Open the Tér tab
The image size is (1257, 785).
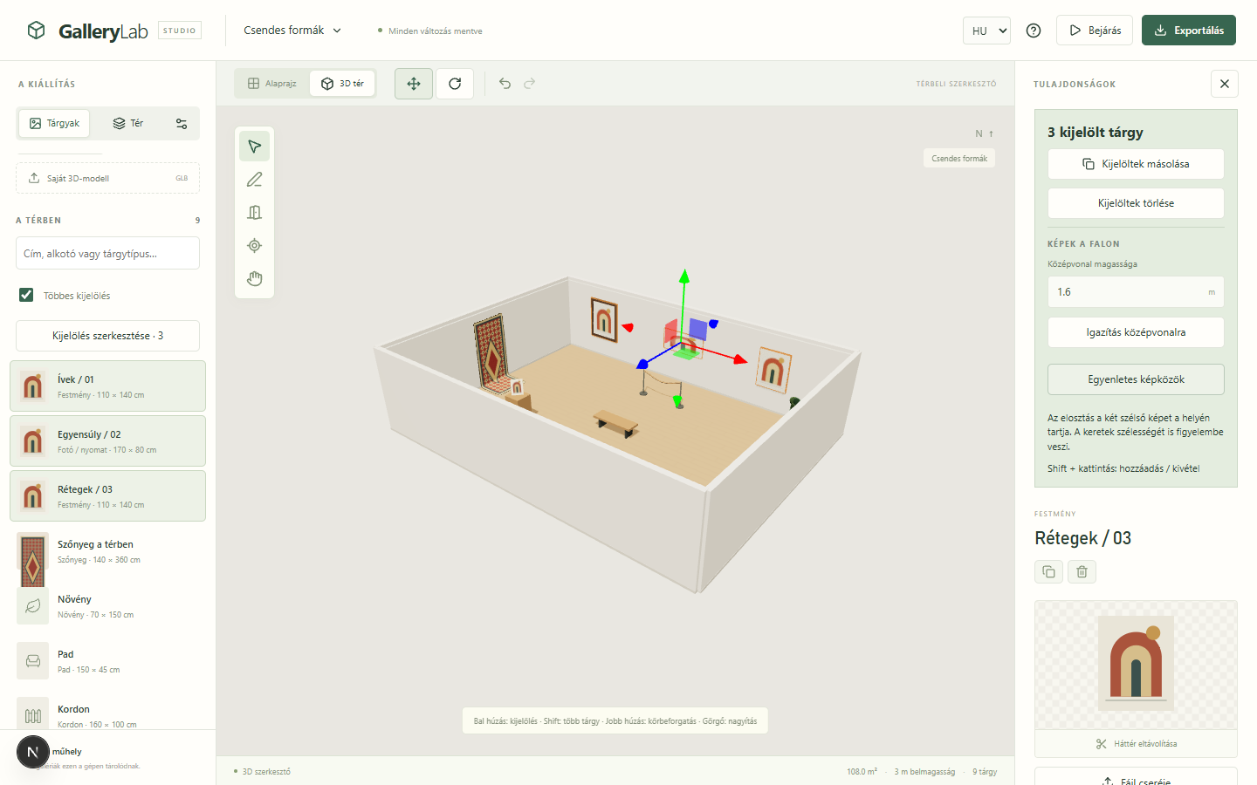point(127,124)
